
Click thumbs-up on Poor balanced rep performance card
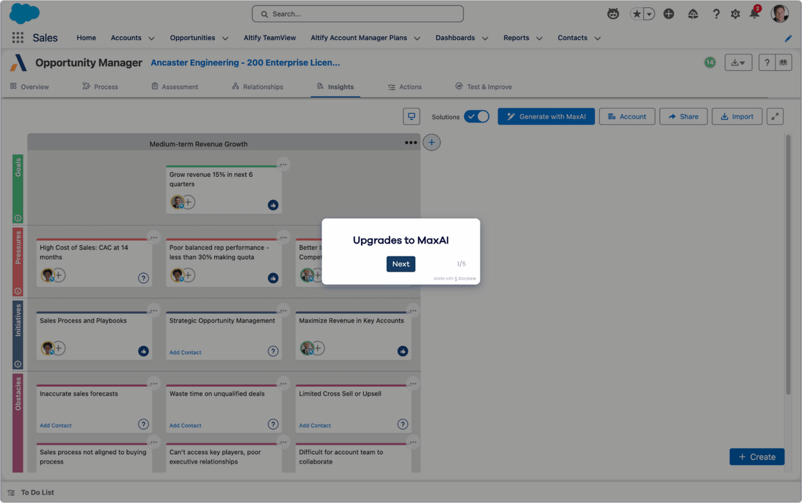click(273, 278)
